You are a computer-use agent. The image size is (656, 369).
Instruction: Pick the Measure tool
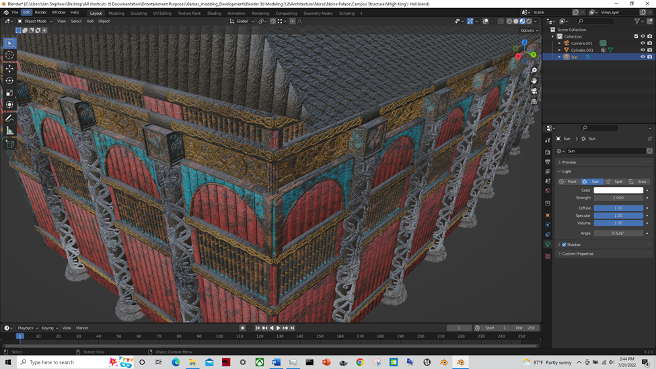coord(9,131)
